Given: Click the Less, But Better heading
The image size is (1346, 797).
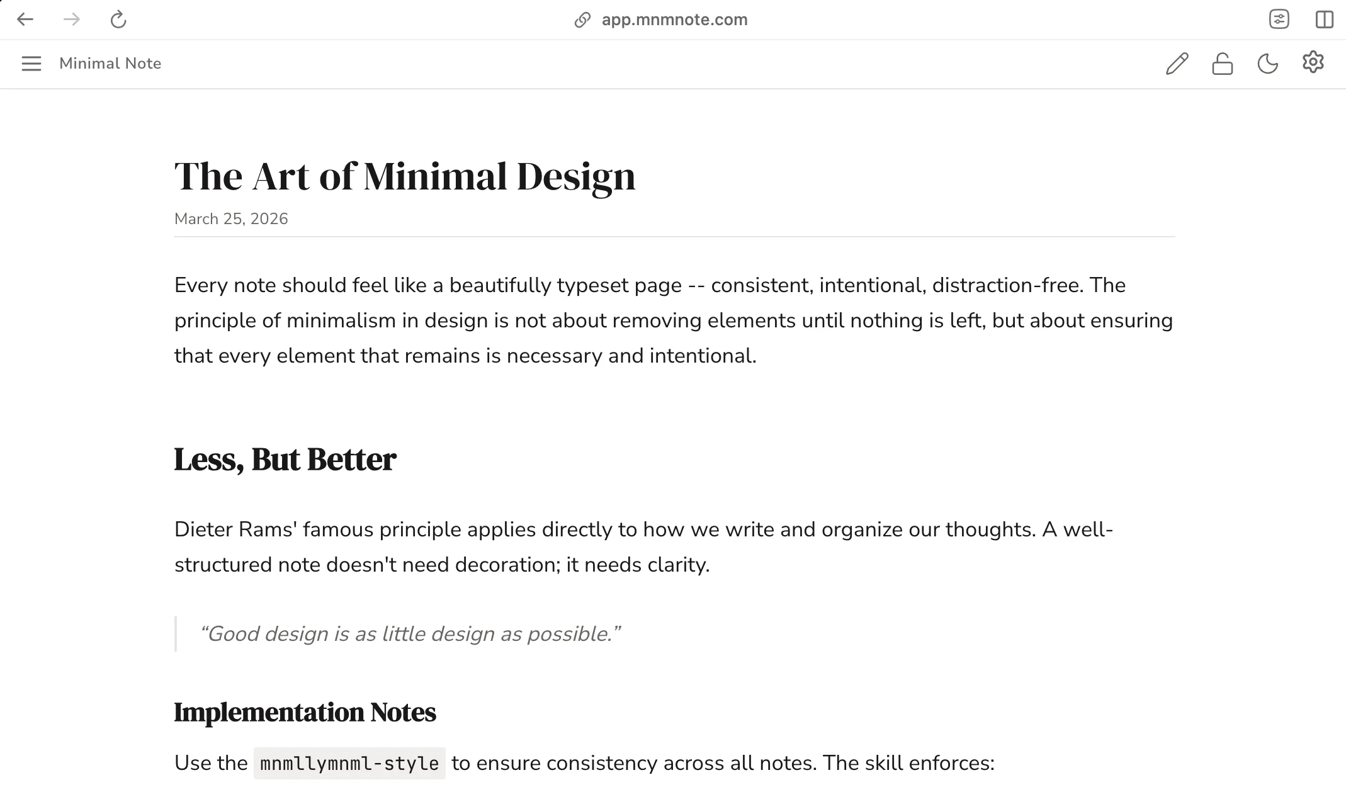Looking at the screenshot, I should pyautogui.click(x=285, y=459).
